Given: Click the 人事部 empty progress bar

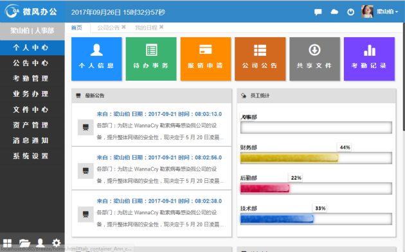Looking at the screenshot, I should [316, 128].
